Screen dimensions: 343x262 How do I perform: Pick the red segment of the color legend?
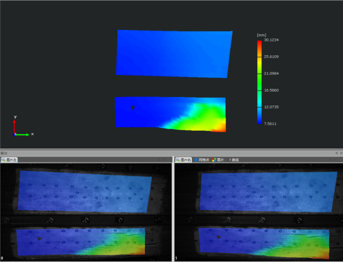point(259,44)
